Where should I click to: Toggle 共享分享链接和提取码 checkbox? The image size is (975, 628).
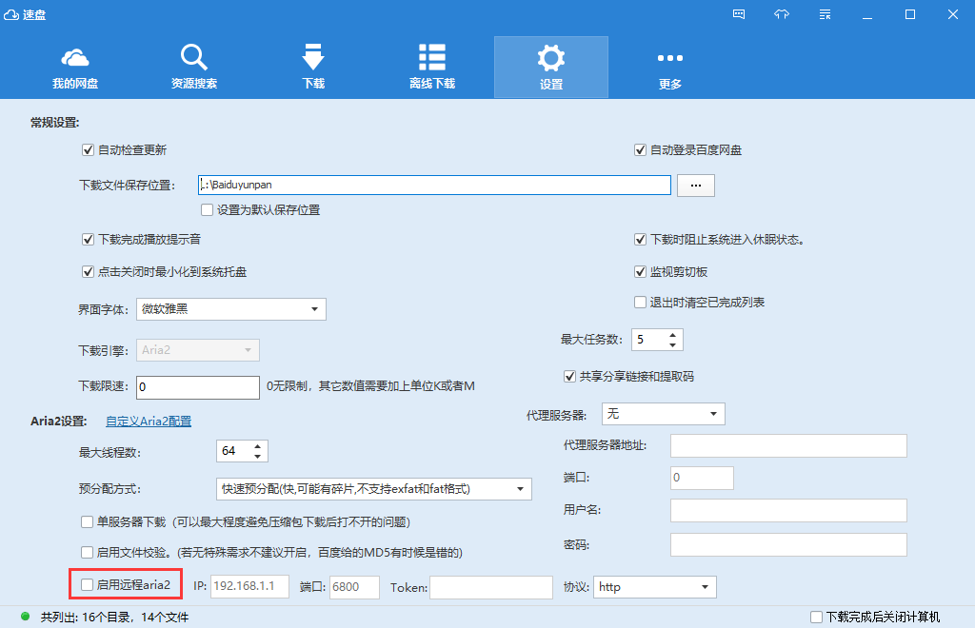tap(569, 376)
